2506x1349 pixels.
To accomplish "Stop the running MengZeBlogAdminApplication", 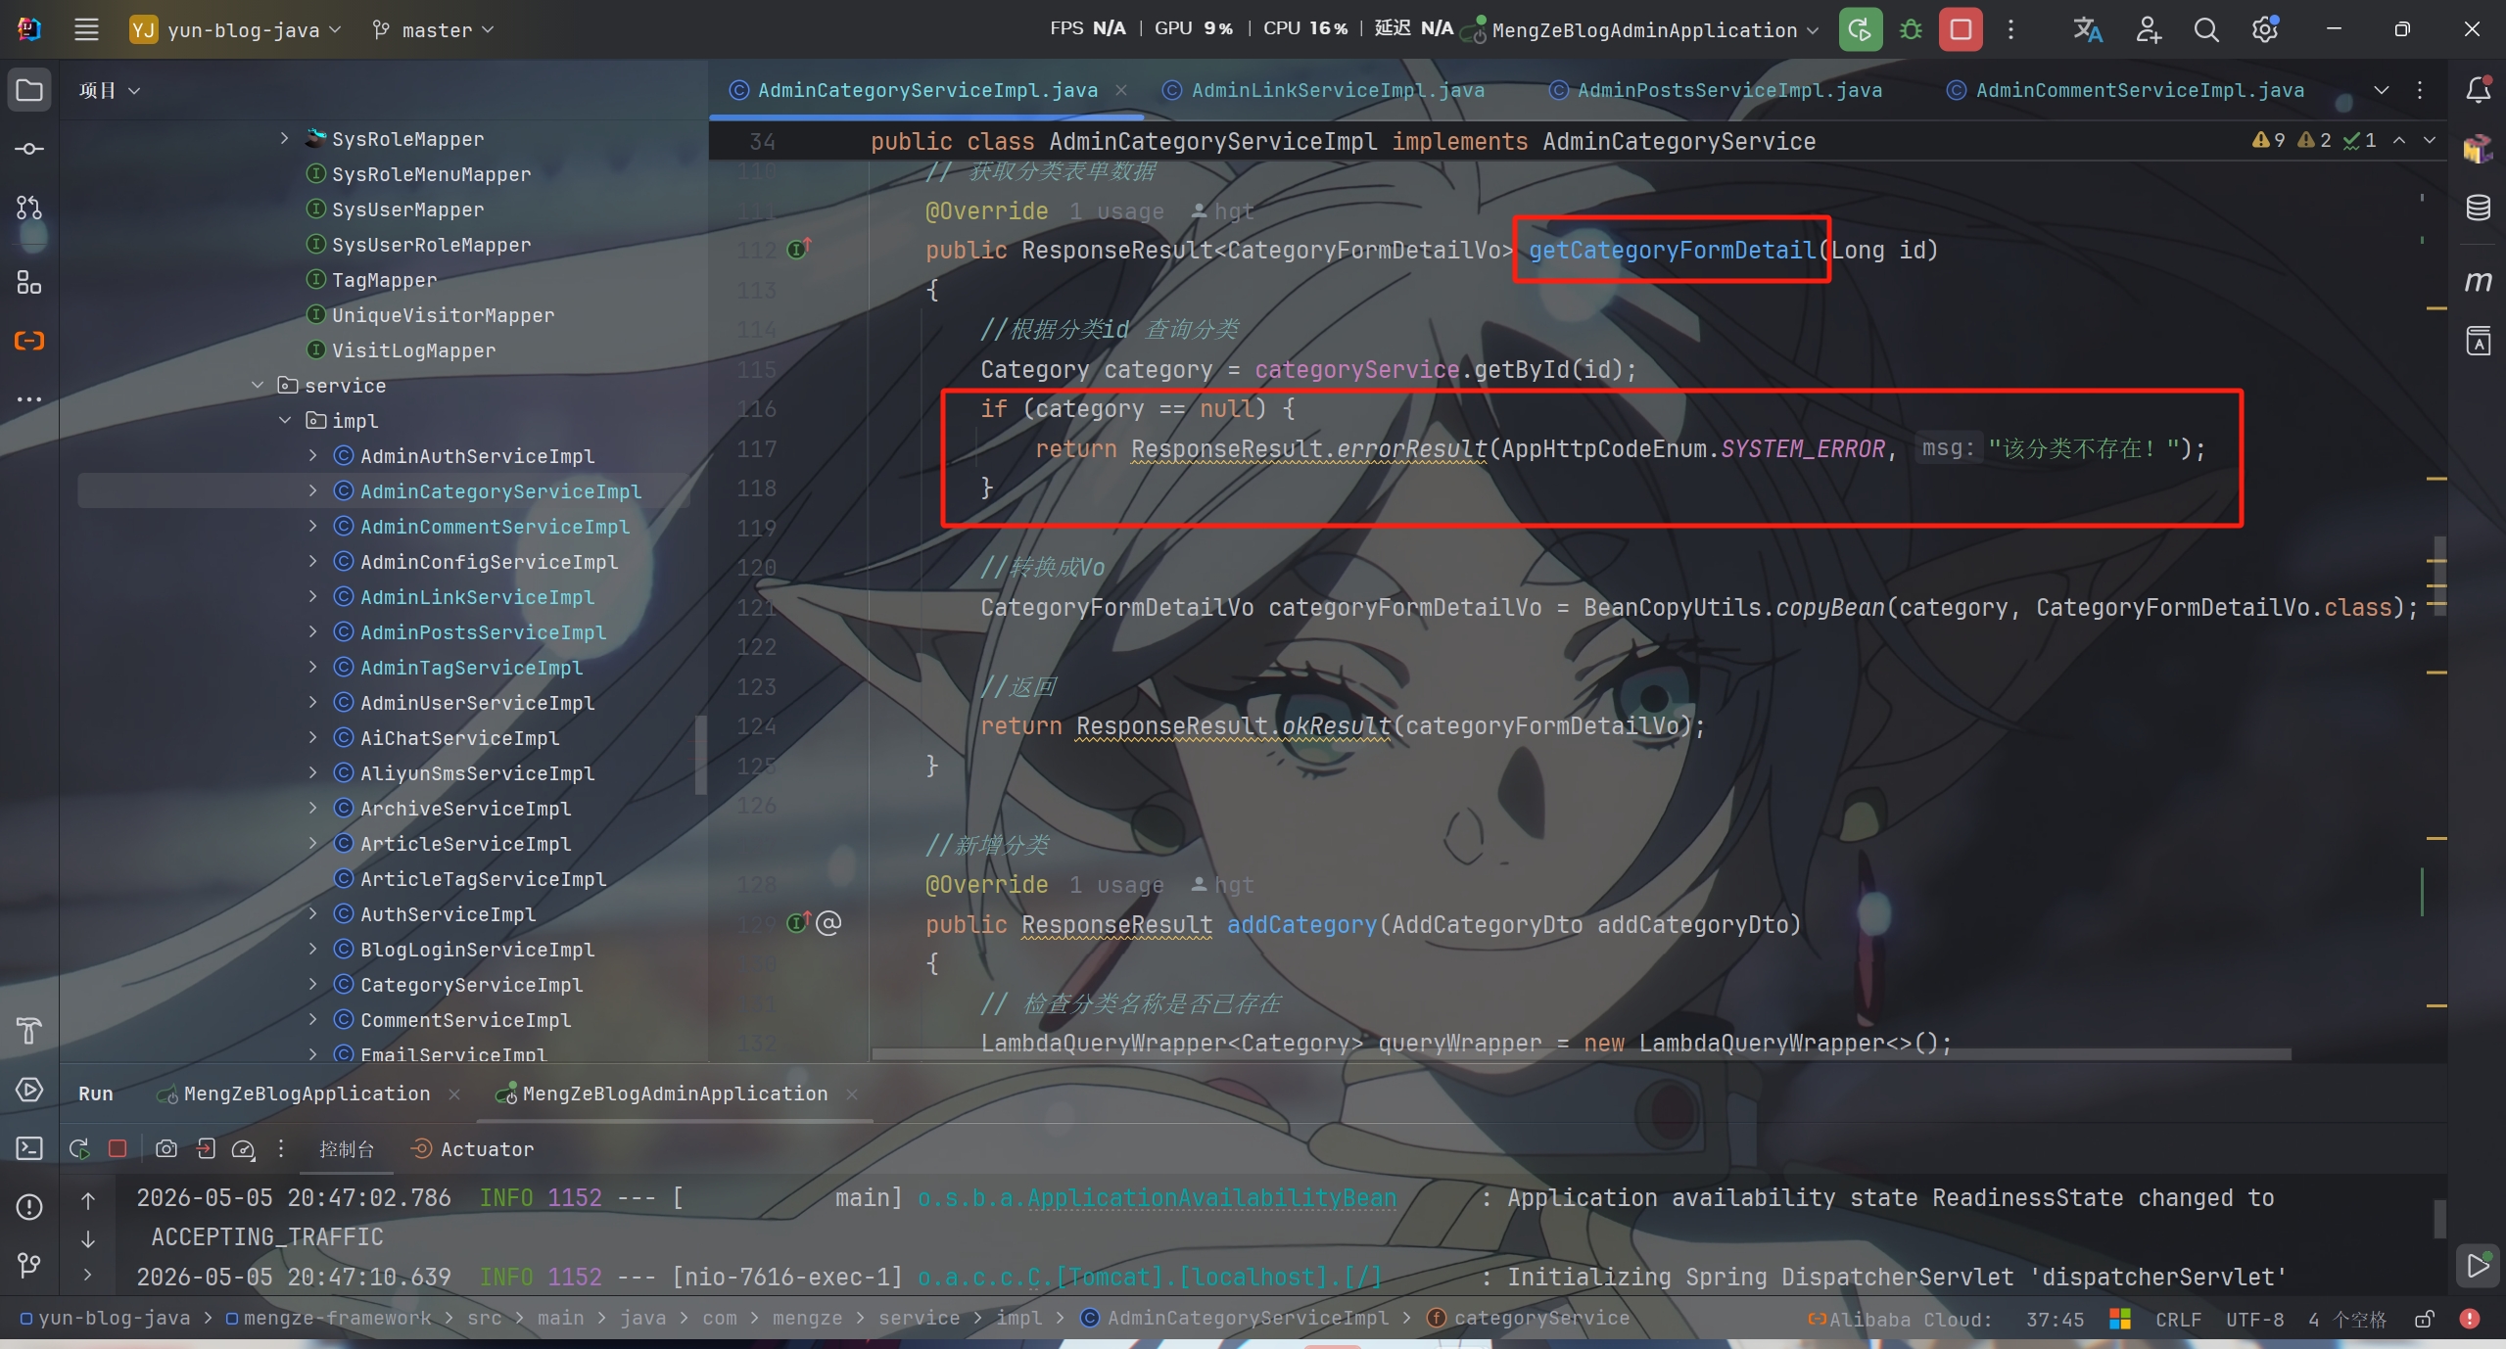I will point(1961,29).
